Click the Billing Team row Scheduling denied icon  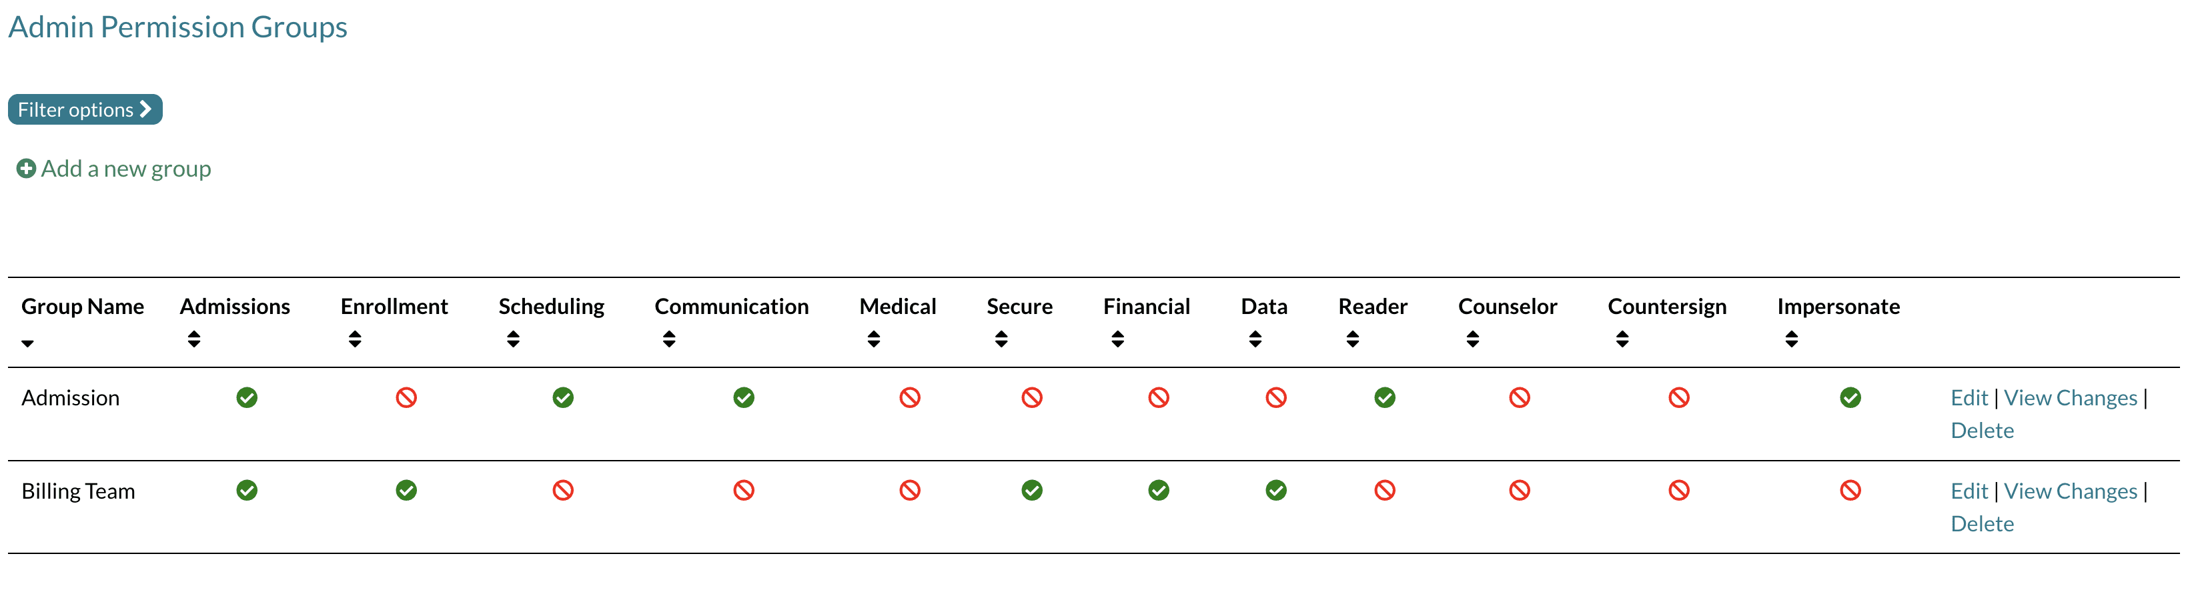pos(563,491)
